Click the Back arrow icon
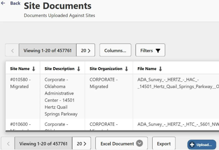This screenshot has width=219, height=150. [x=3, y=3]
